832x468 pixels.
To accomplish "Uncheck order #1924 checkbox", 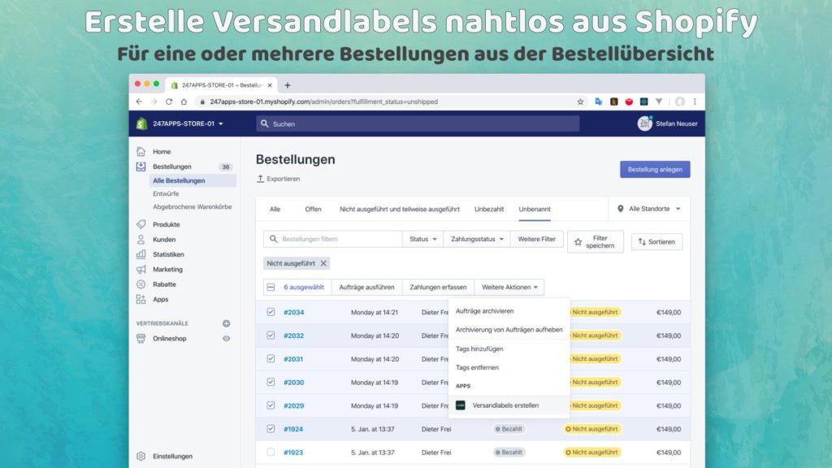I will click(x=271, y=429).
